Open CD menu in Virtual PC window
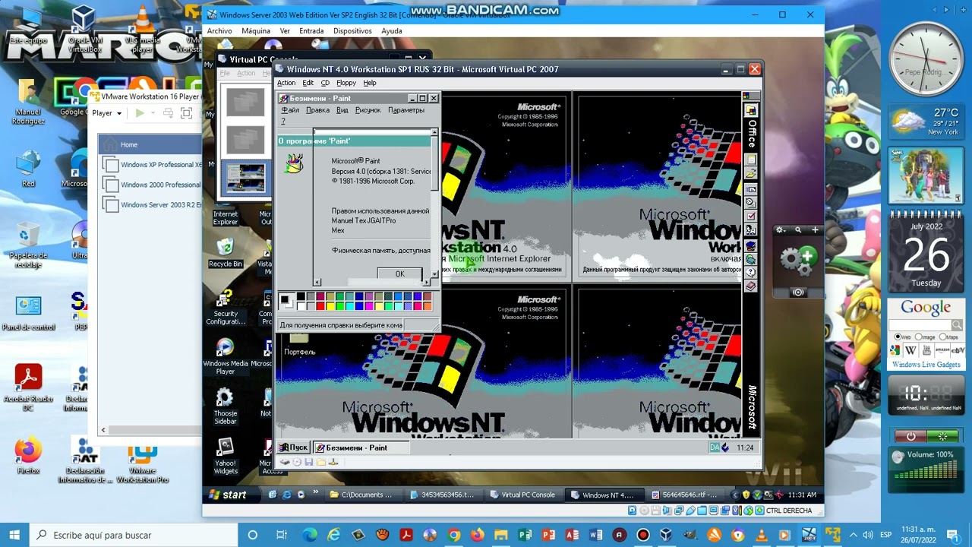972x547 pixels. coord(325,83)
